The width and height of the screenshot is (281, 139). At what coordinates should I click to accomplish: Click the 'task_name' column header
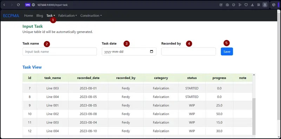point(52,78)
